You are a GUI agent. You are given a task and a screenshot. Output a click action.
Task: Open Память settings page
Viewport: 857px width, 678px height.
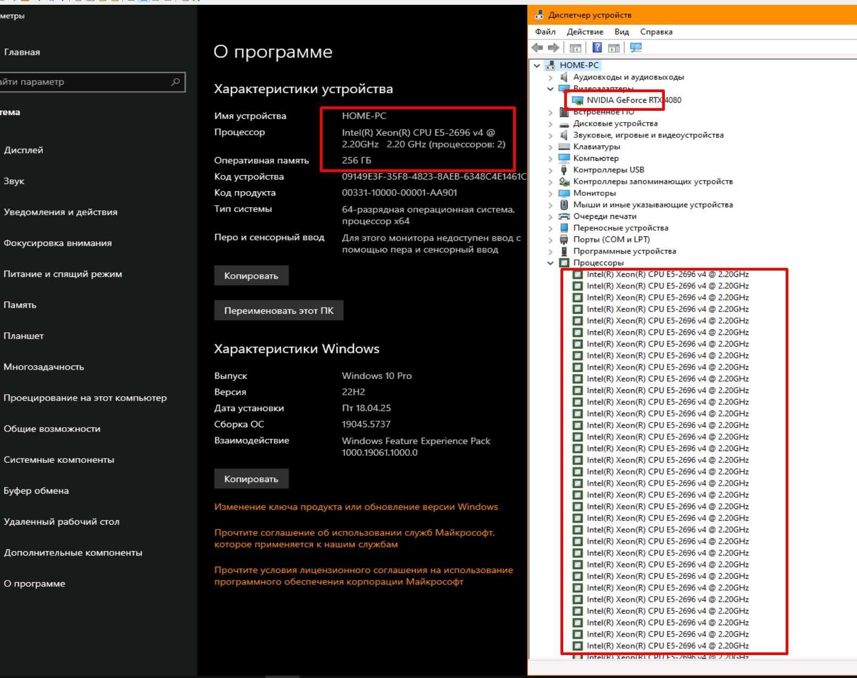coord(20,305)
